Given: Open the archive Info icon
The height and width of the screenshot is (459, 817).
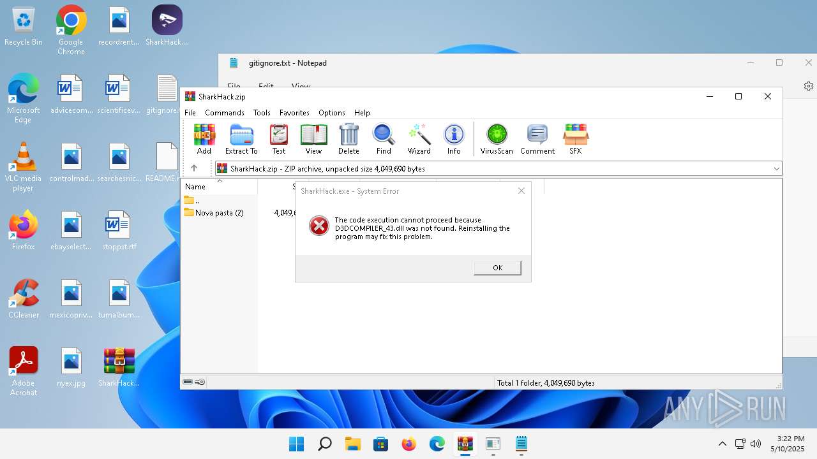Looking at the screenshot, I should click(454, 139).
